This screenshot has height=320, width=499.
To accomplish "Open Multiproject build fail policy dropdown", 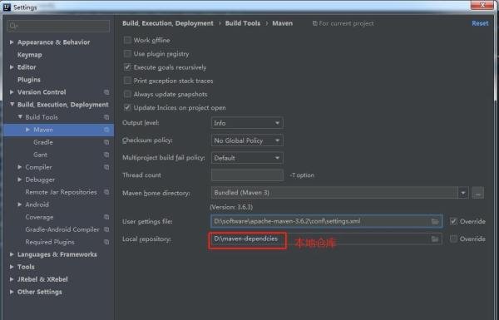I will point(247,158).
